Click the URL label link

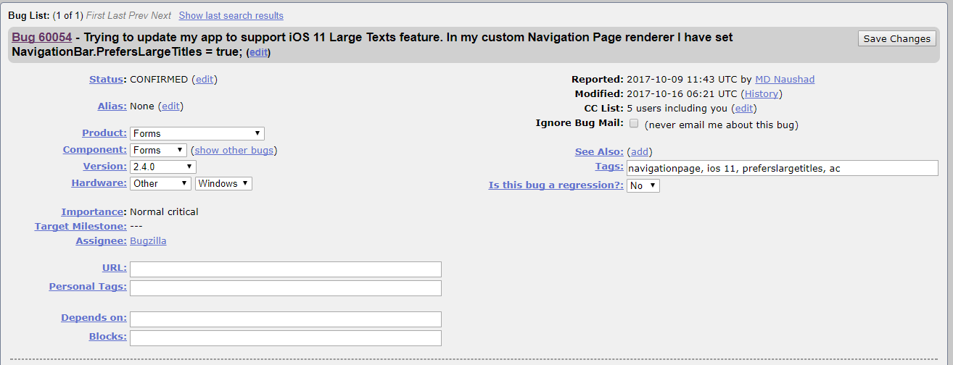pyautogui.click(x=113, y=267)
